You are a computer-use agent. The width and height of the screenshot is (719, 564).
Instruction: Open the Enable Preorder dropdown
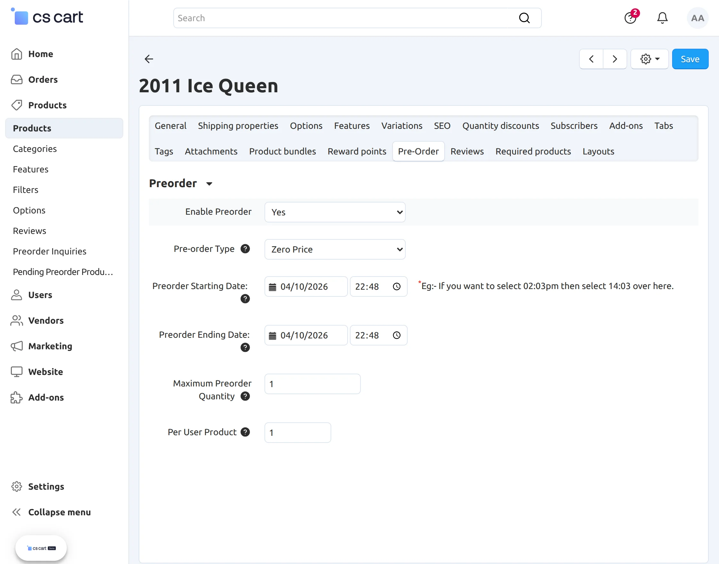pos(335,212)
